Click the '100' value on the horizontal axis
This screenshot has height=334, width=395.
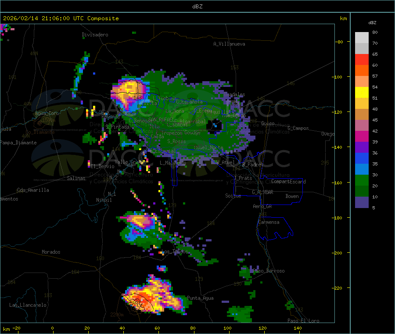point(227,328)
